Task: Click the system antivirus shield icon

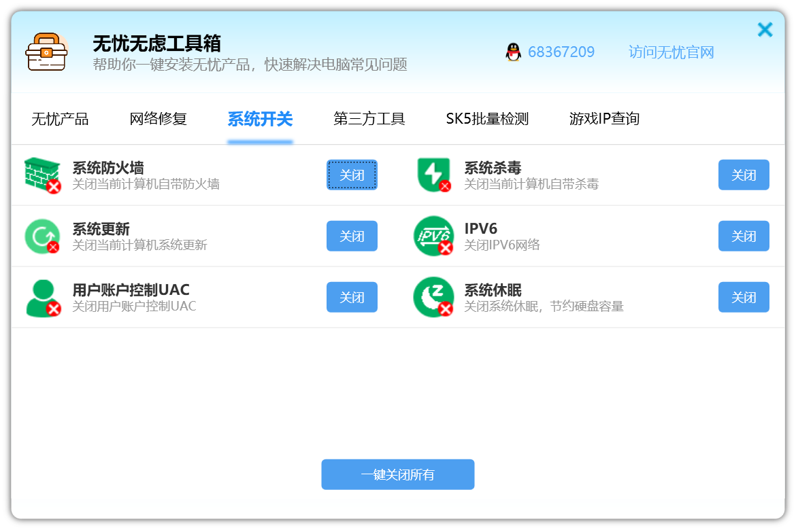Action: pos(433,175)
